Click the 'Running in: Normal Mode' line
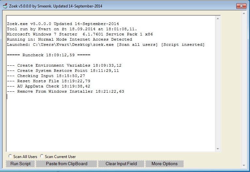 click(69, 39)
